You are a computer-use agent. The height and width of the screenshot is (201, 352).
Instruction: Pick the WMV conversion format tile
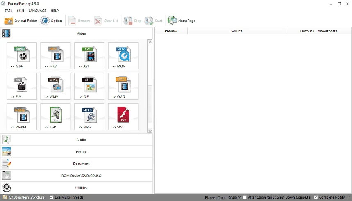(x=55, y=86)
